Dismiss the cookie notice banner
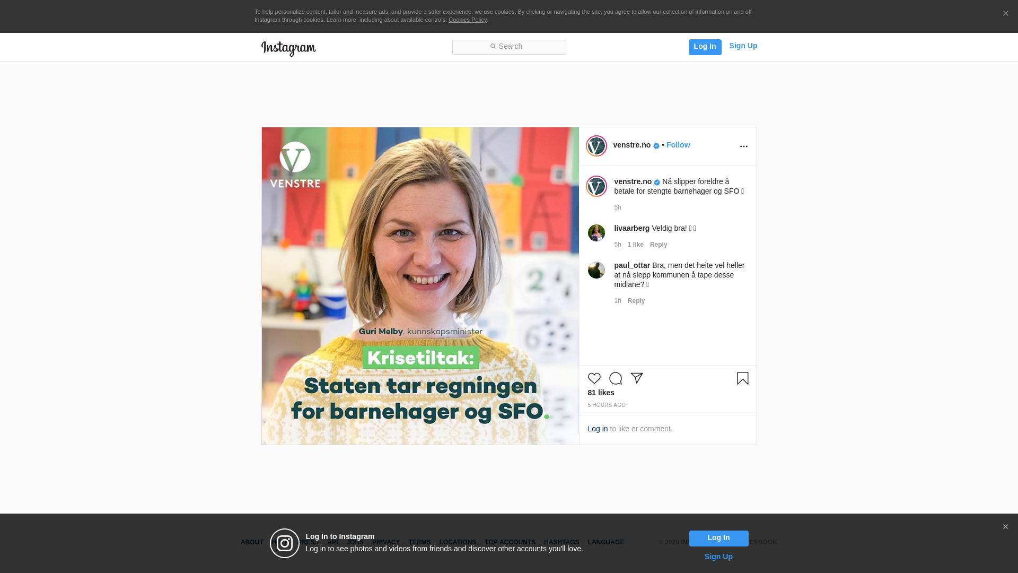 click(1005, 14)
